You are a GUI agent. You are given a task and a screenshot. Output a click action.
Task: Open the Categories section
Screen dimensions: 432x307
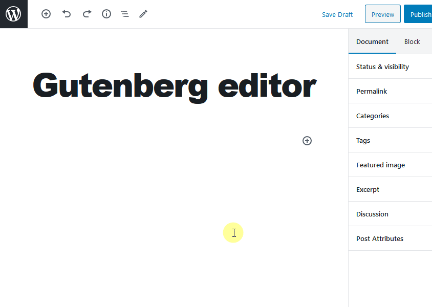(372, 116)
